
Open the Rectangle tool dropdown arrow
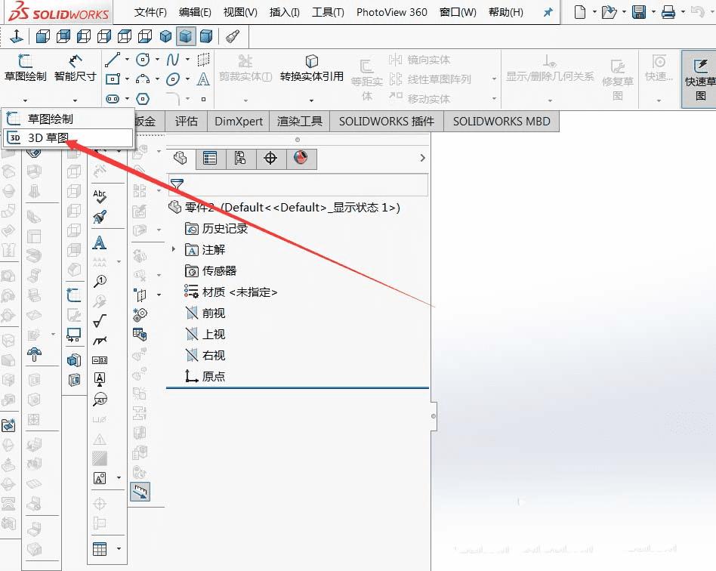[127, 79]
